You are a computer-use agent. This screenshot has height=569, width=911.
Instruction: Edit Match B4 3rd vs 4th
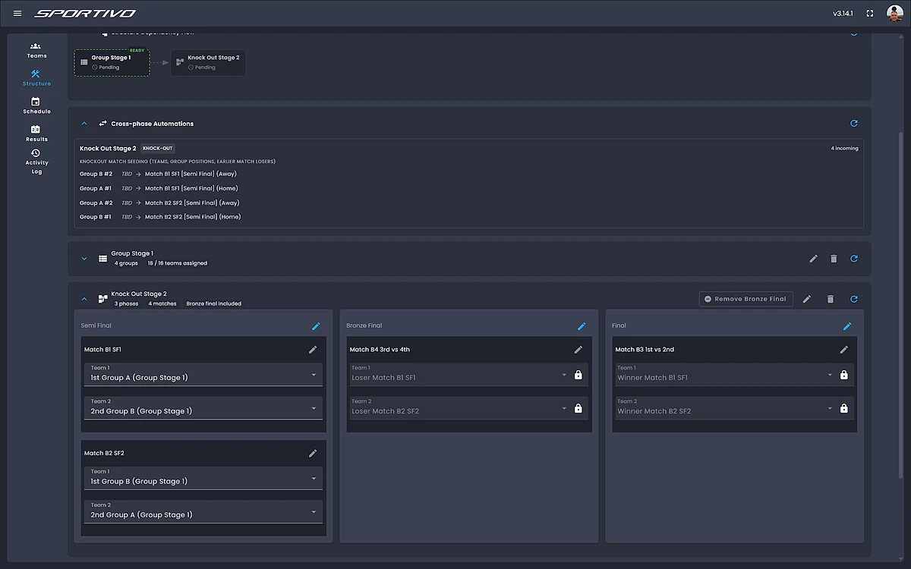[x=578, y=350]
